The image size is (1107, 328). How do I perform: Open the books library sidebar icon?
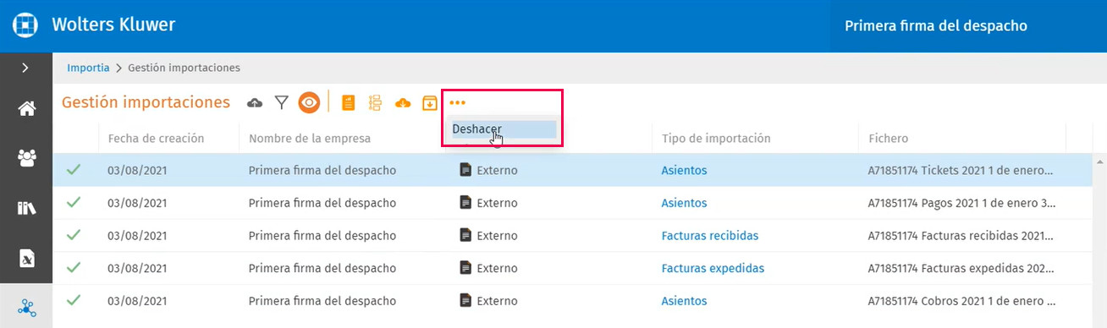(26, 208)
